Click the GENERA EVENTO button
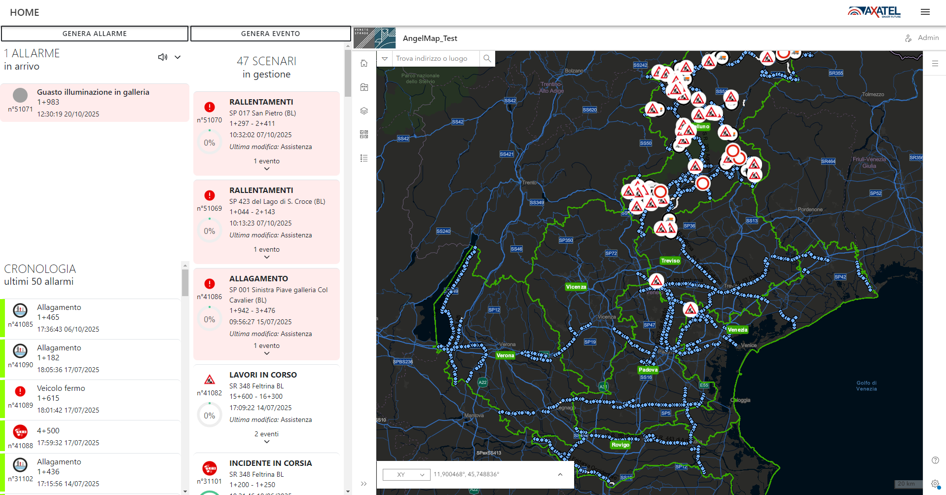Image resolution: width=946 pixels, height=495 pixels. coord(270,34)
